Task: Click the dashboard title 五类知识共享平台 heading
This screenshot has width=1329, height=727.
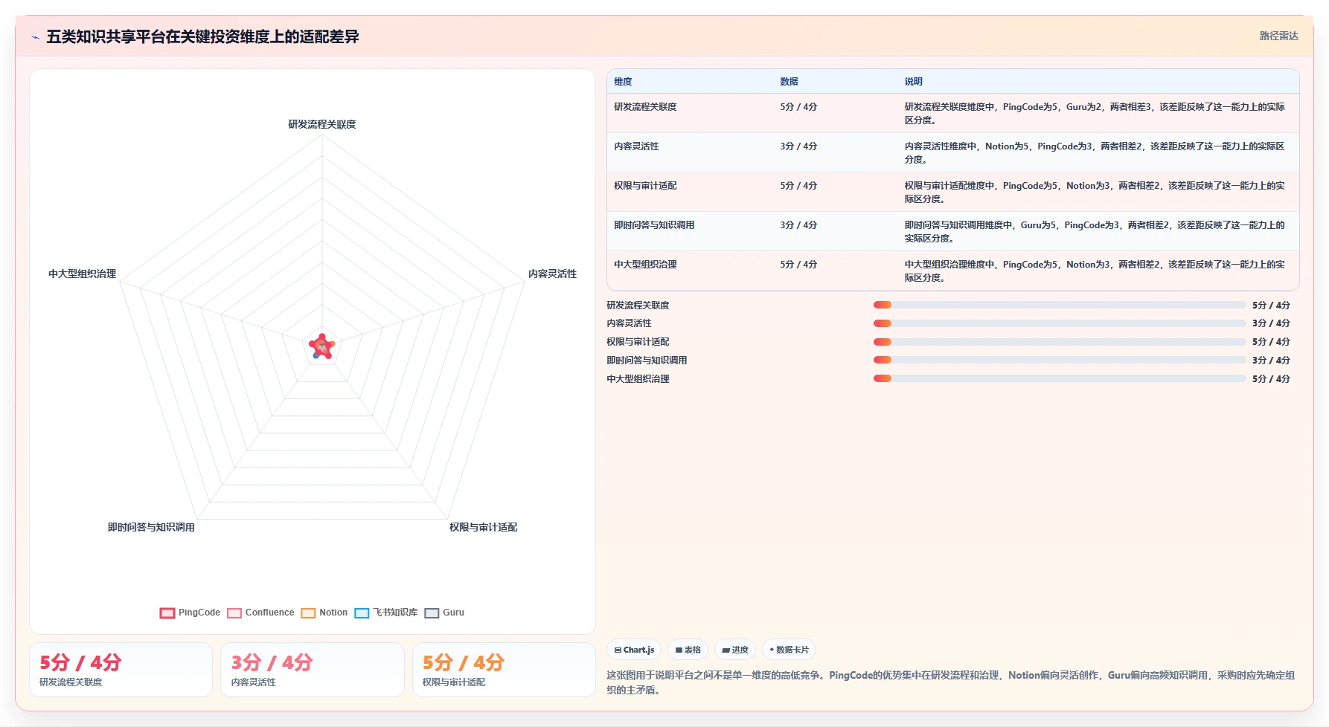Action: coord(202,36)
